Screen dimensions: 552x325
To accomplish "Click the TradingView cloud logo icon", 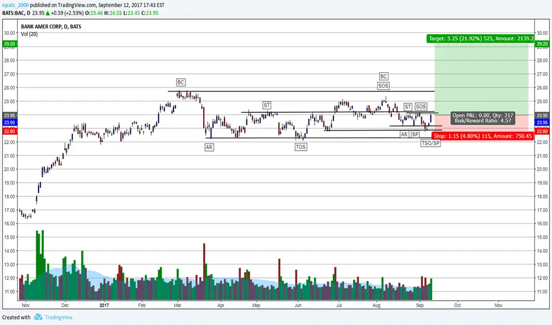I will tap(38, 317).
